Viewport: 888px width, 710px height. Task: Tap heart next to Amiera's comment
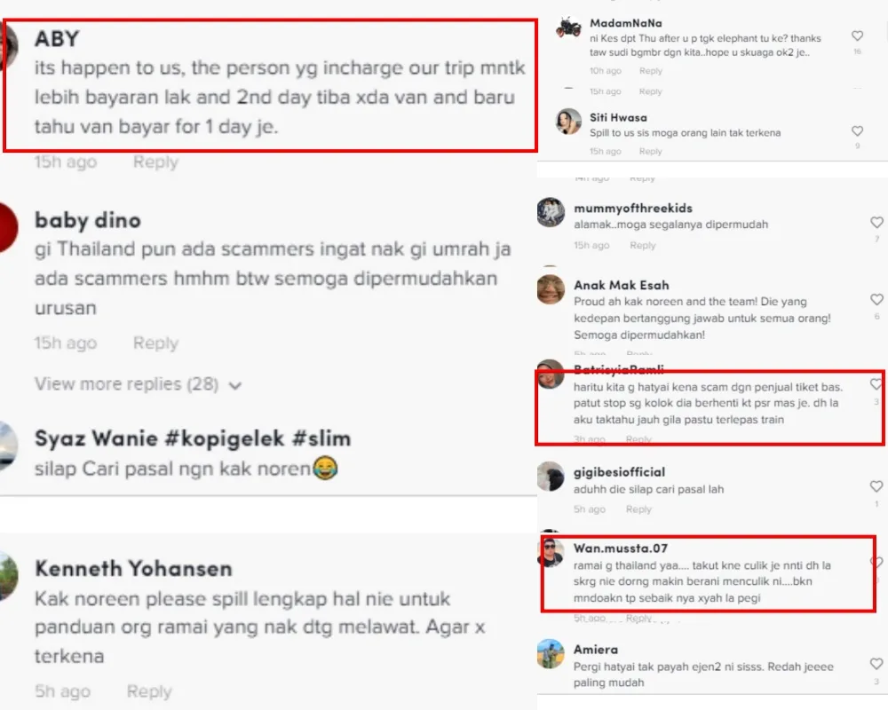[876, 664]
